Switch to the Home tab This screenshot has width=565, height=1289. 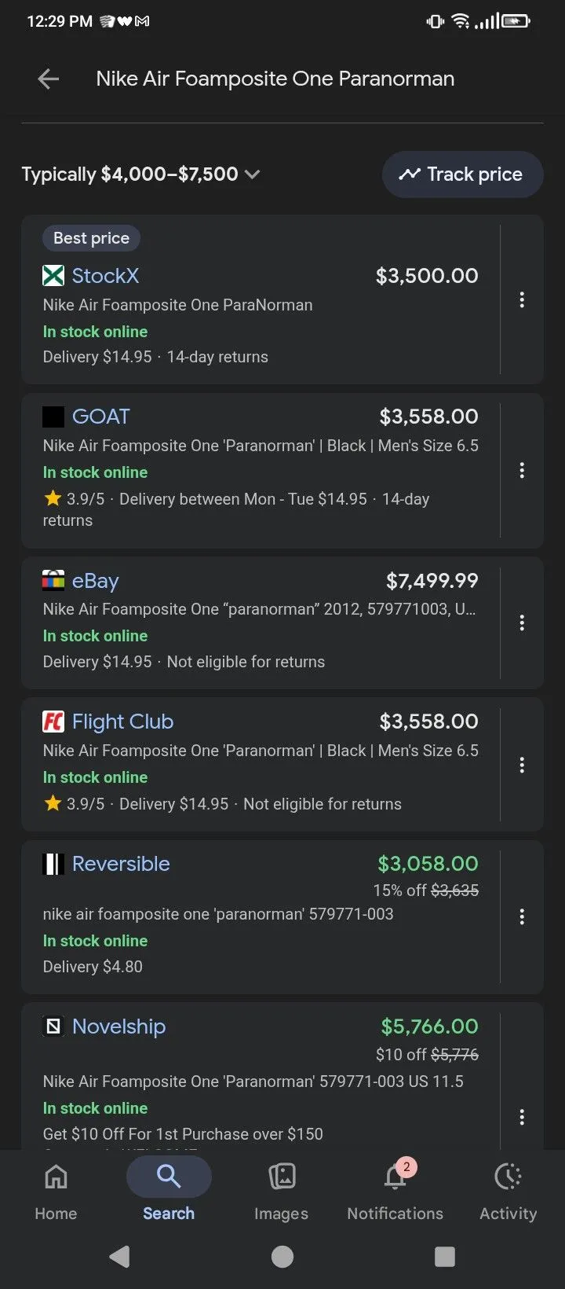(56, 1191)
